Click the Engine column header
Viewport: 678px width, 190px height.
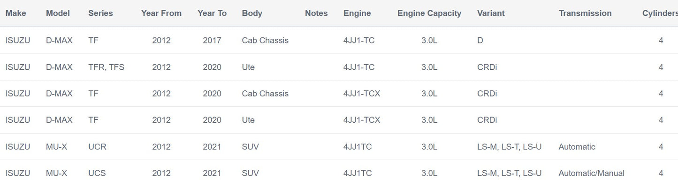(x=357, y=13)
